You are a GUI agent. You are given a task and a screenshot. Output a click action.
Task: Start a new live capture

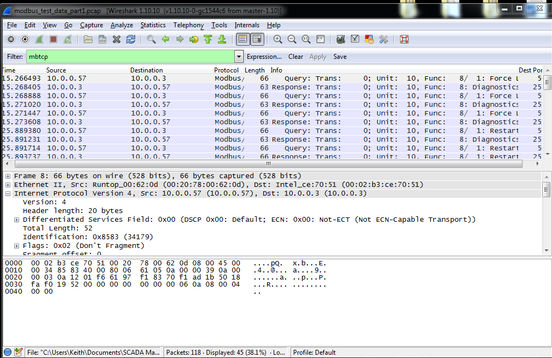click(39, 39)
